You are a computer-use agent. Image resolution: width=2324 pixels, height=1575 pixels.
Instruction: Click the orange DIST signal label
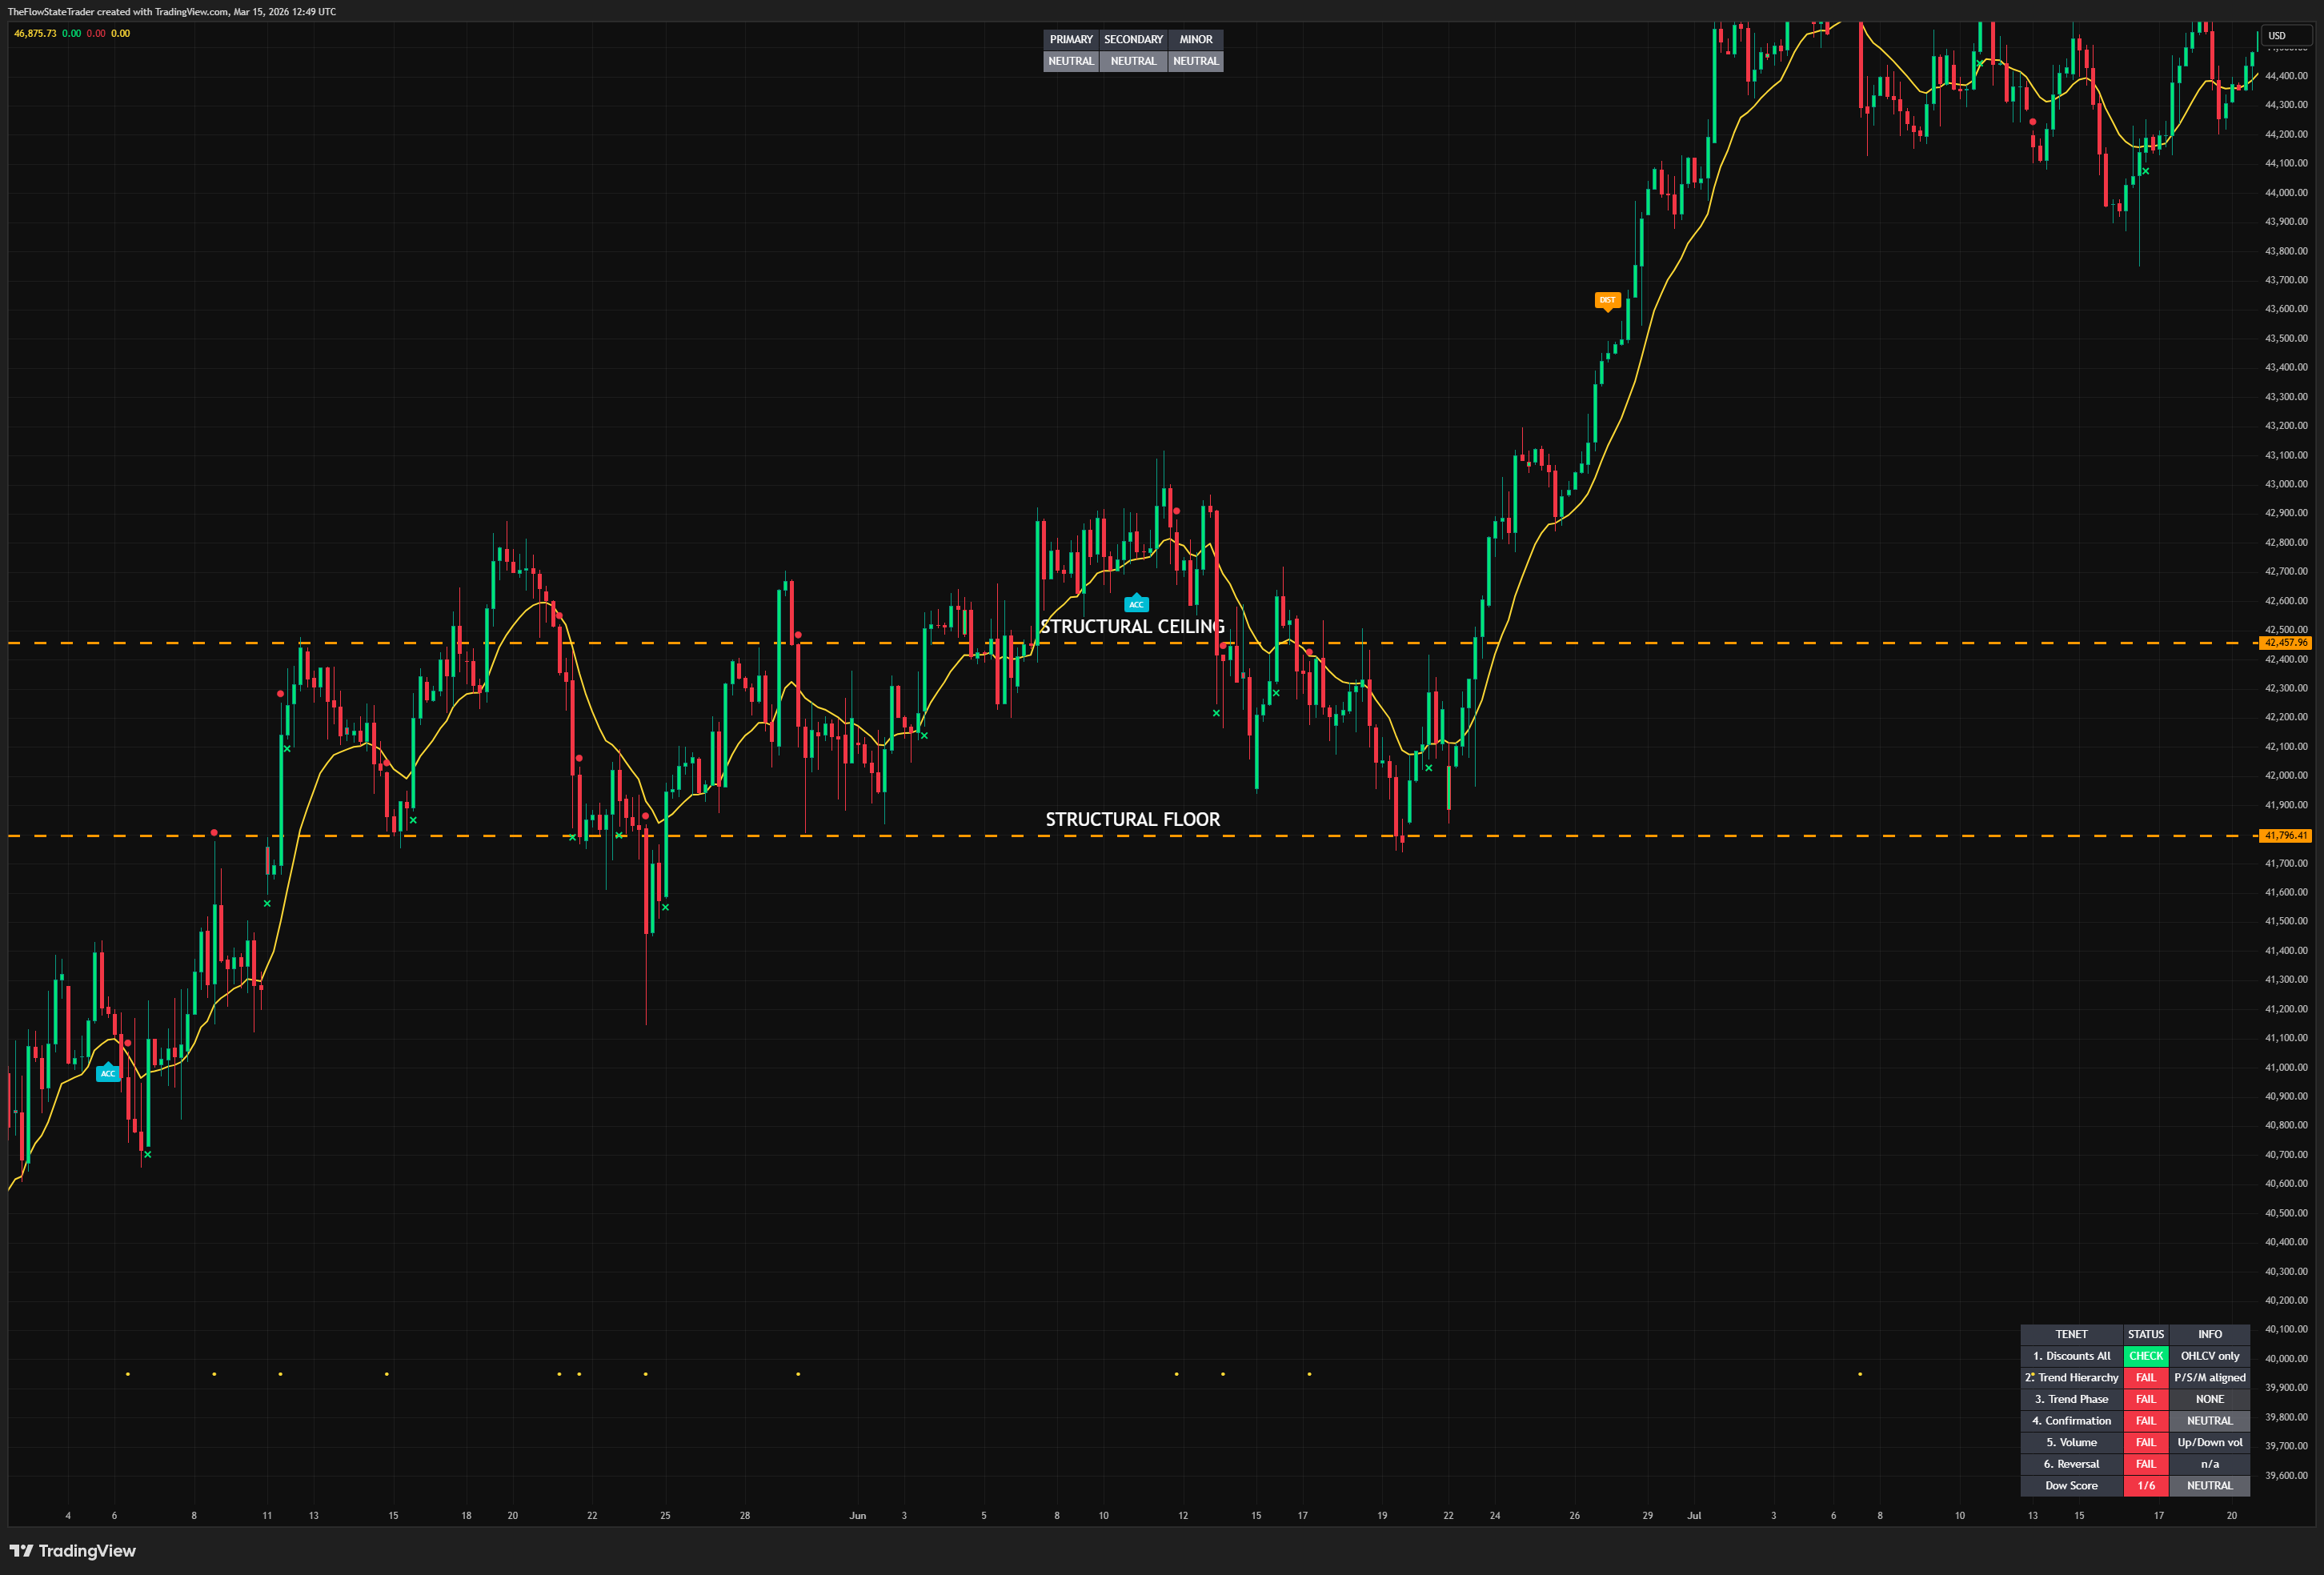[x=1607, y=301]
